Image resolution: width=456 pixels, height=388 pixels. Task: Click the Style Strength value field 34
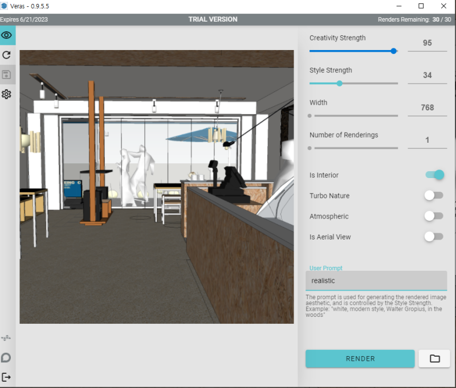427,76
